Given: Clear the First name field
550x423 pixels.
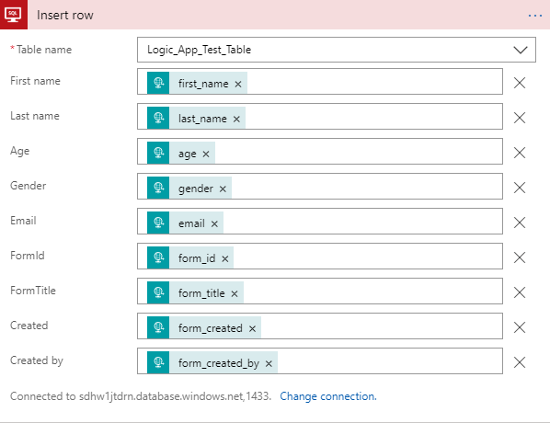Looking at the screenshot, I should coord(520,83).
